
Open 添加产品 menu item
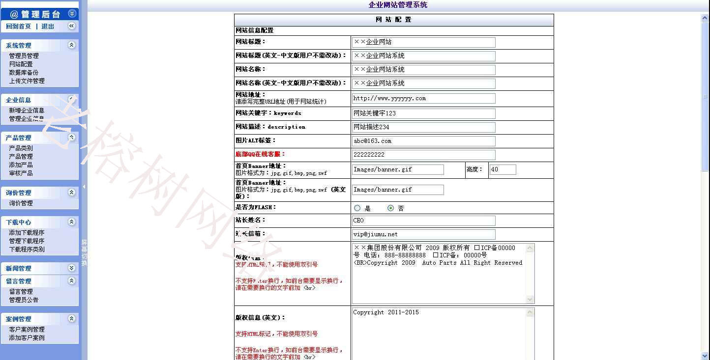click(x=21, y=165)
